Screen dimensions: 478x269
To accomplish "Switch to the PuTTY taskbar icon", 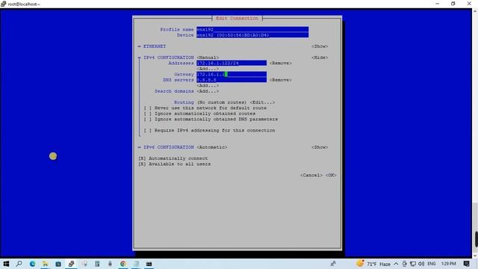I will 71,264.
